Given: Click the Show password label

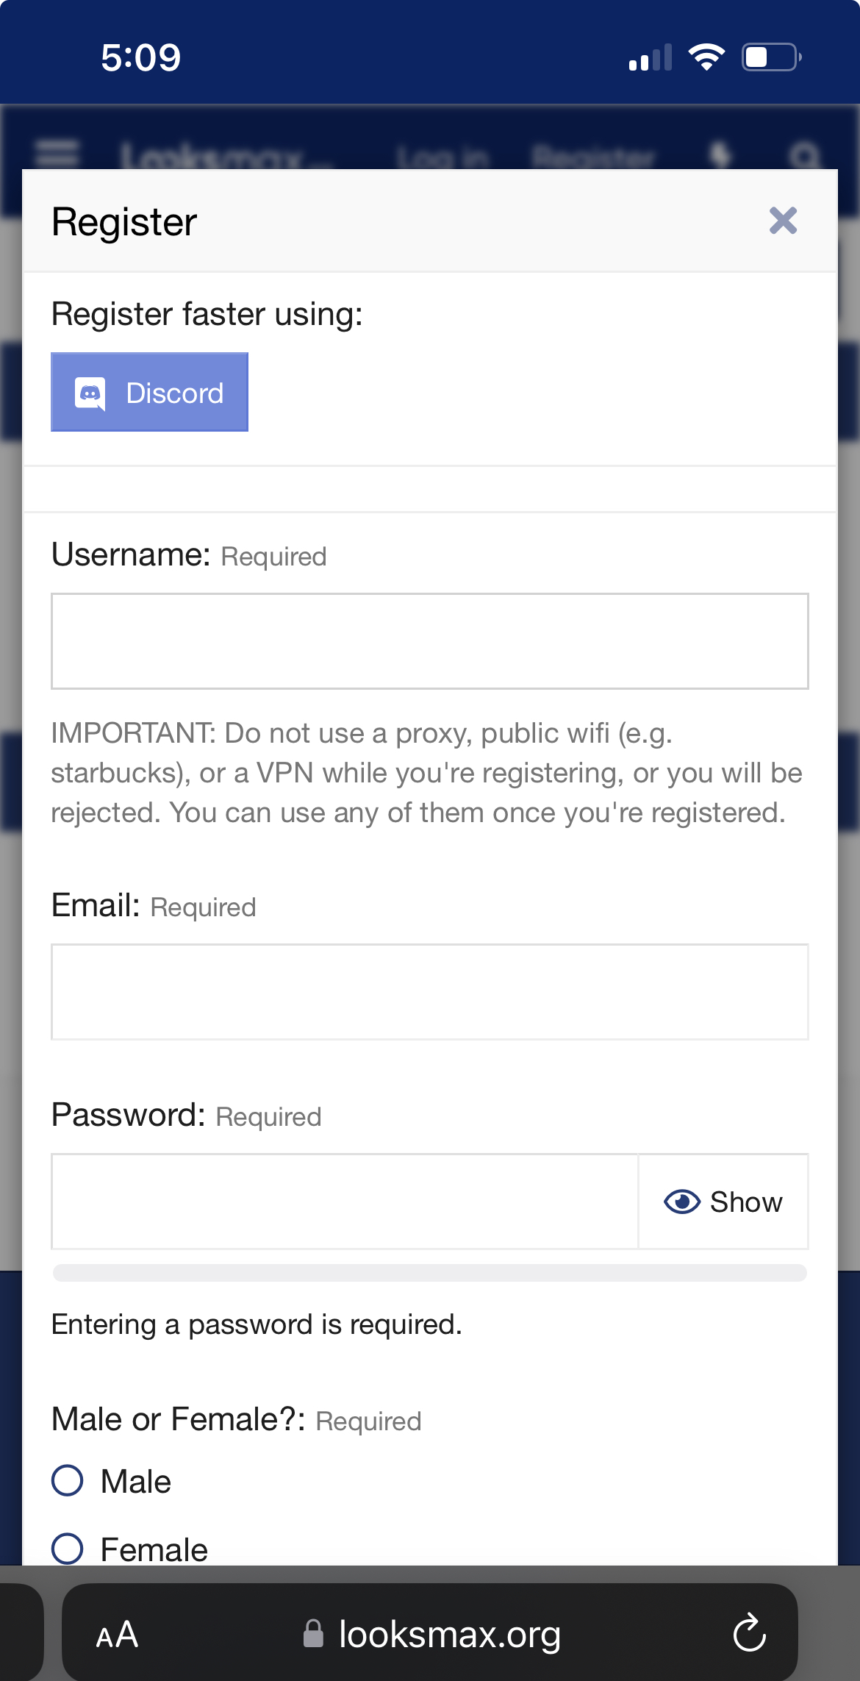Looking at the screenshot, I should tap(746, 1202).
